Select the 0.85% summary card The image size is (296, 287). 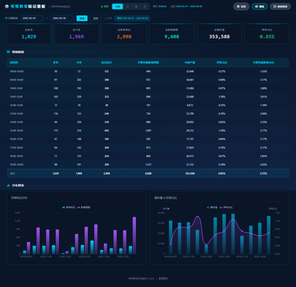click(x=267, y=34)
